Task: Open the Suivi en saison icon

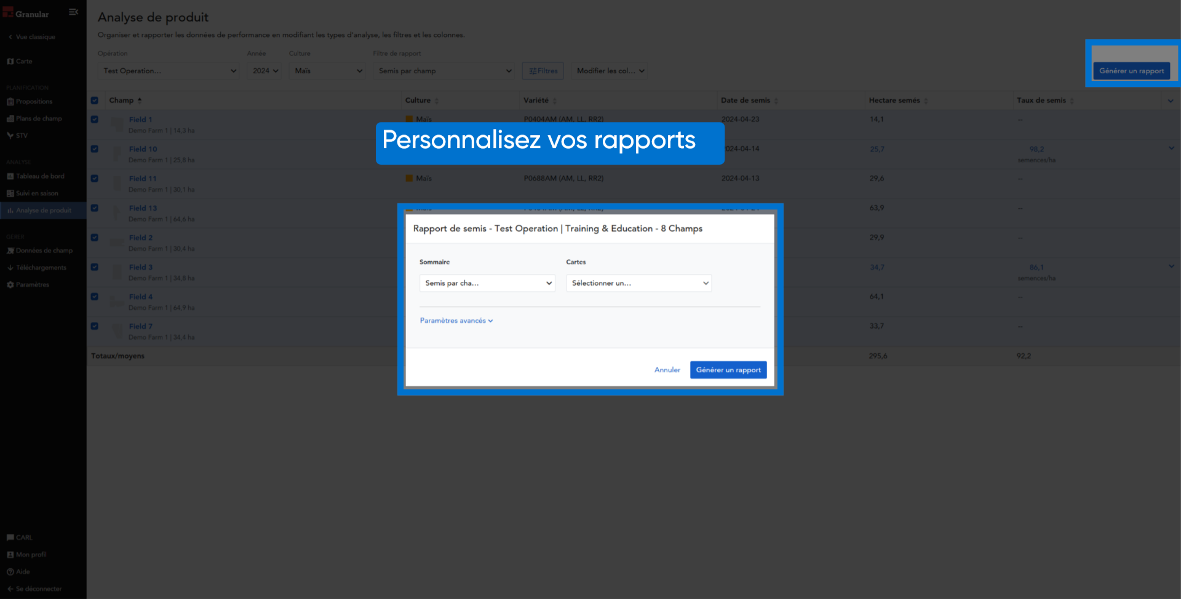Action: click(10, 194)
